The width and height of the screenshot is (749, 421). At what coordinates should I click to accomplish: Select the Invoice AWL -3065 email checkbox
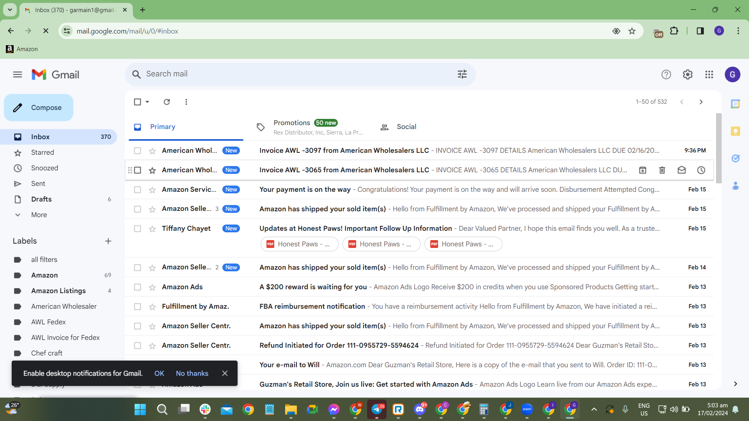click(137, 170)
